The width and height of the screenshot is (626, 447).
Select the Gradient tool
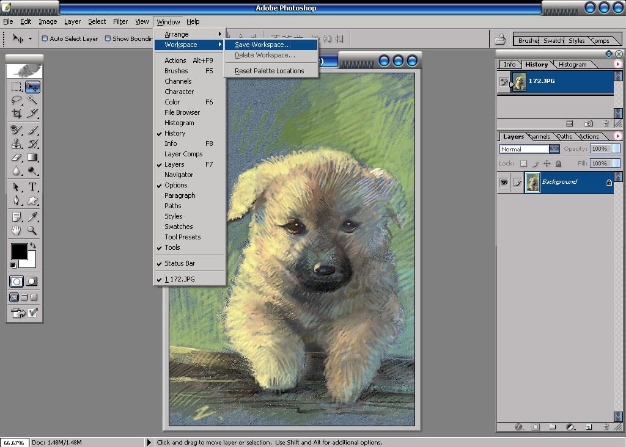point(32,157)
